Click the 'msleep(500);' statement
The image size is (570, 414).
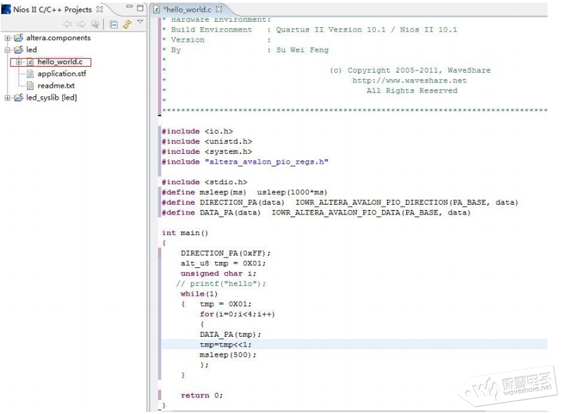point(228,355)
